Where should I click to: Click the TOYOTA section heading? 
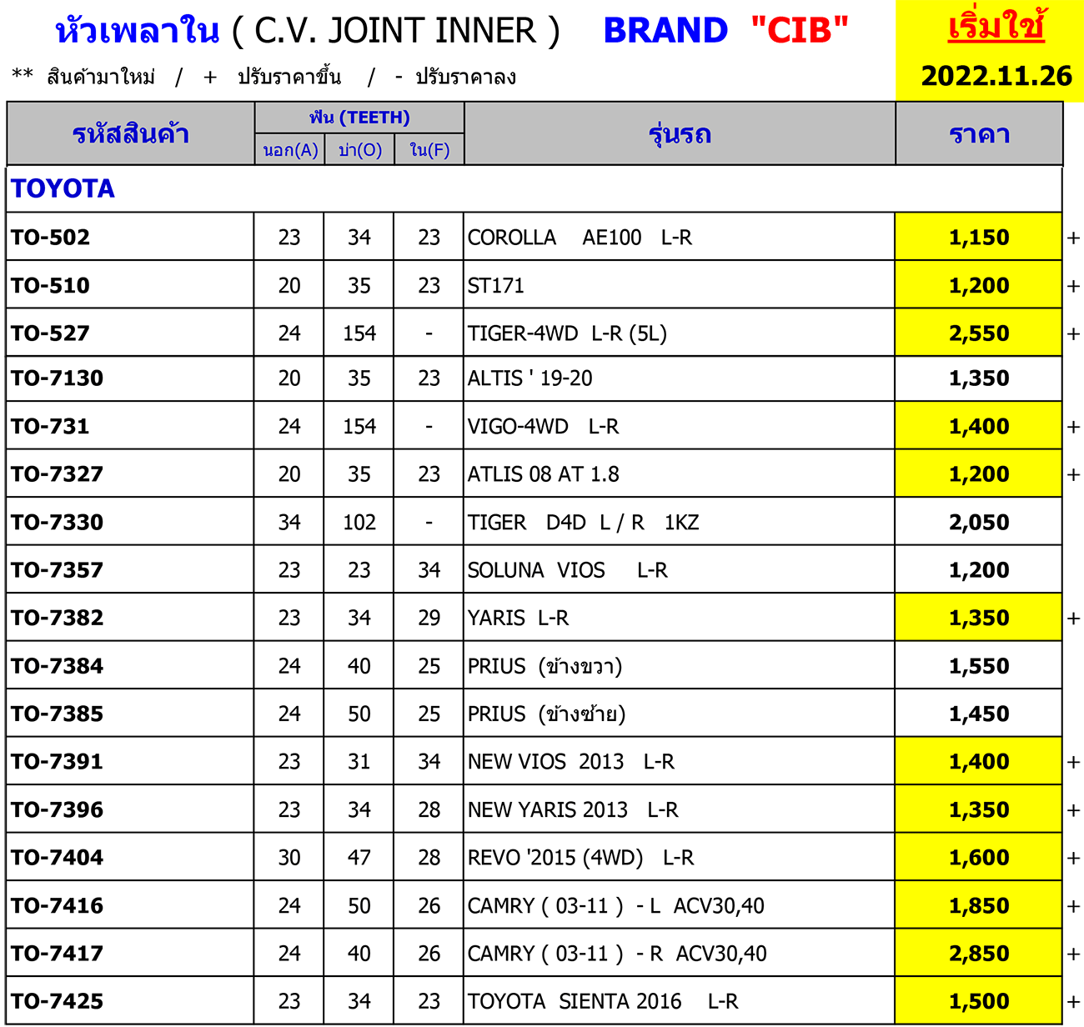click(63, 188)
